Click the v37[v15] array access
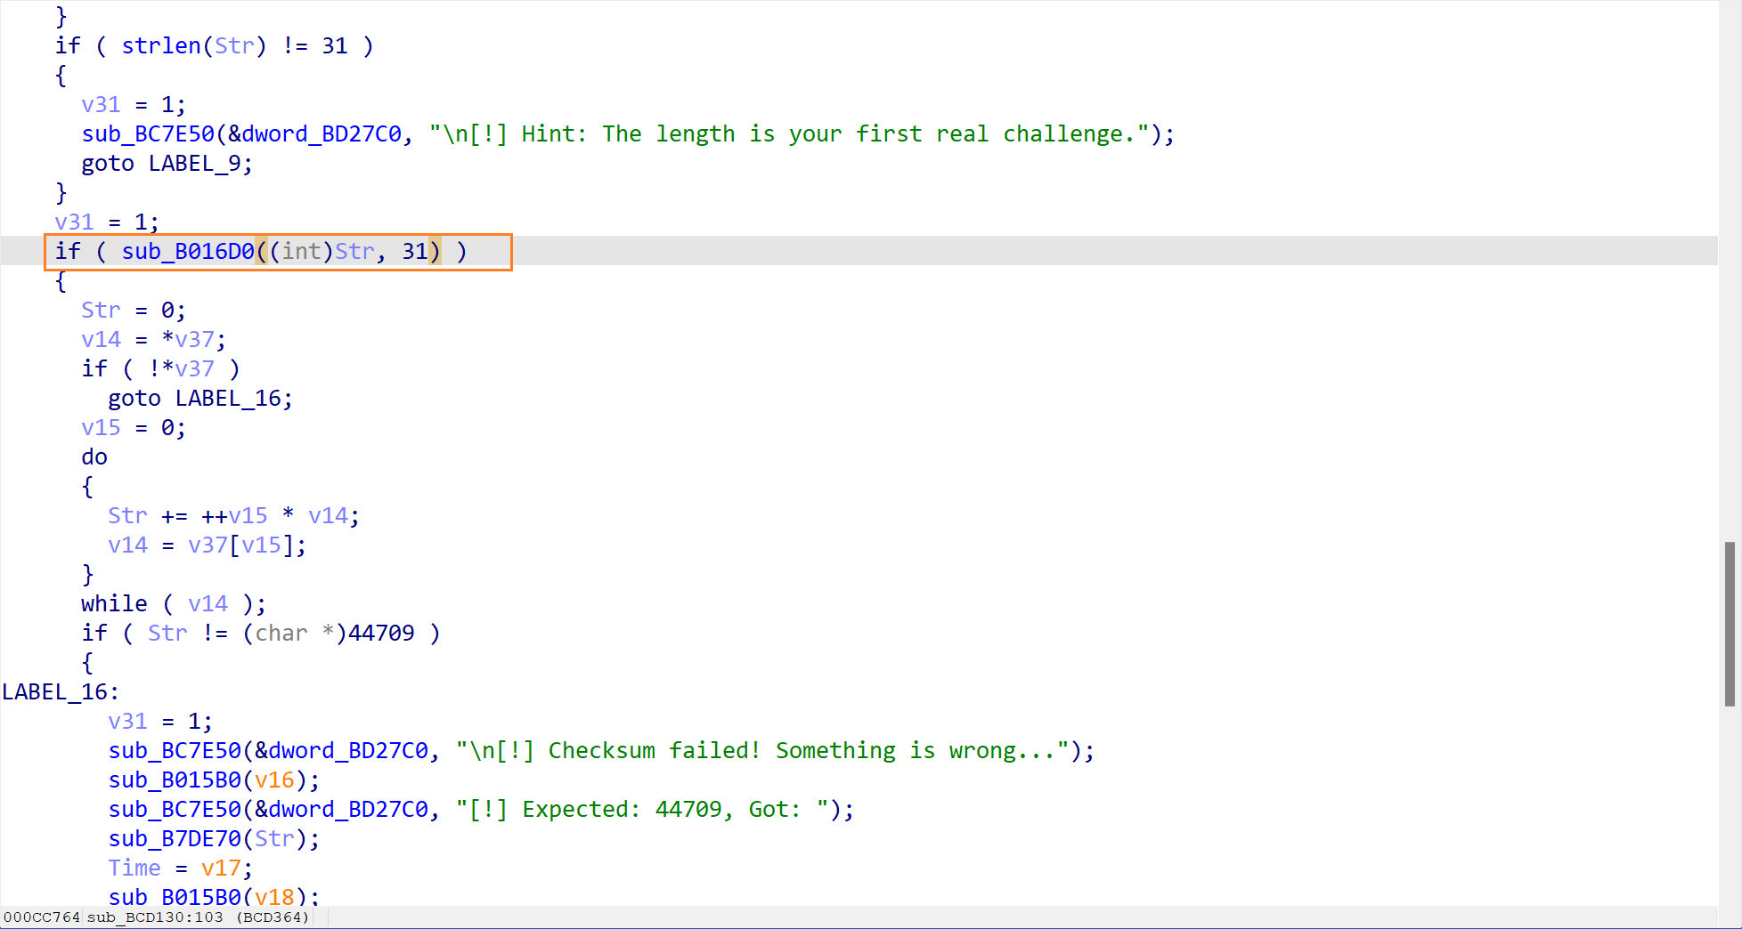 pyautogui.click(x=246, y=545)
